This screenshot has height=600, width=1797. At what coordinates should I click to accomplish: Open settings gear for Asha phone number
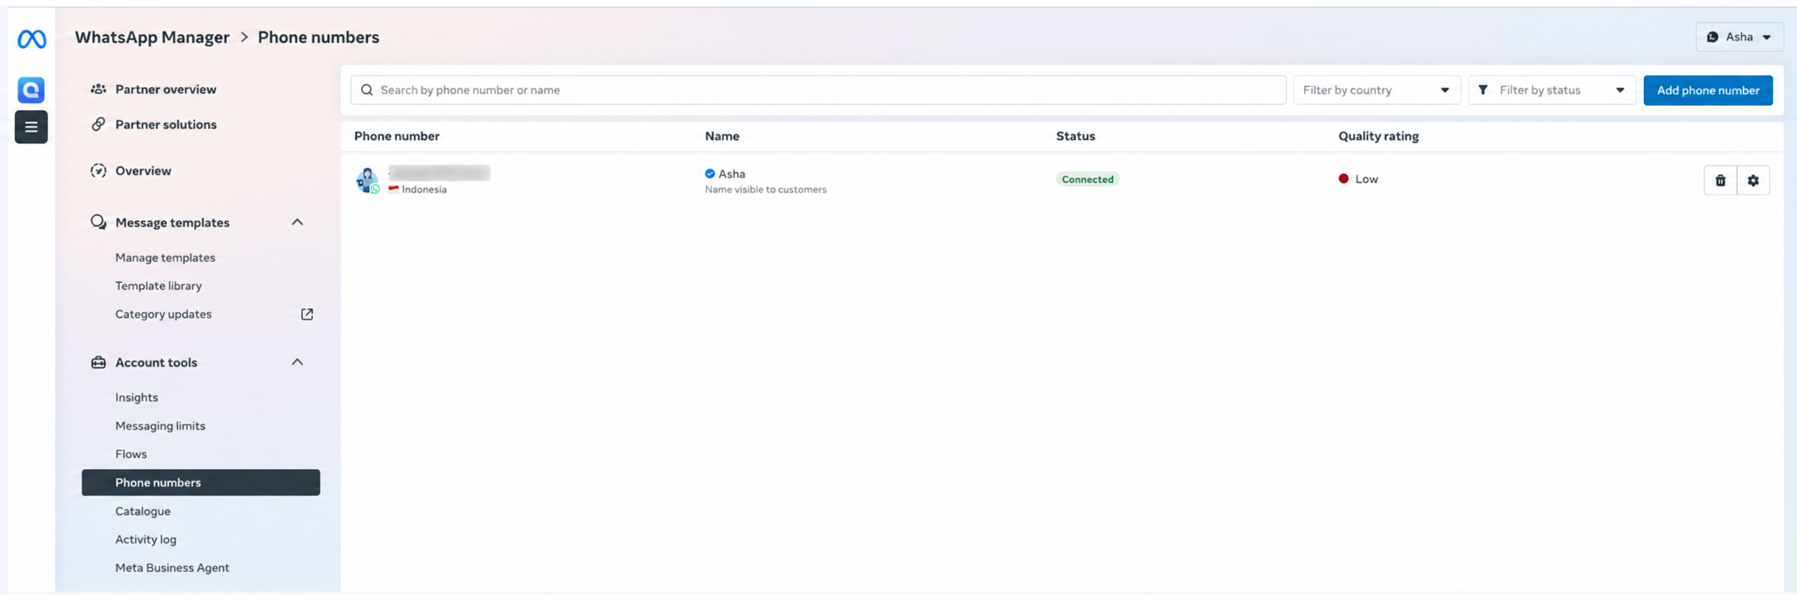tap(1753, 180)
